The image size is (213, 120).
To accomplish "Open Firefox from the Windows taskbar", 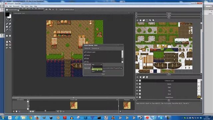I will [x=37, y=118].
